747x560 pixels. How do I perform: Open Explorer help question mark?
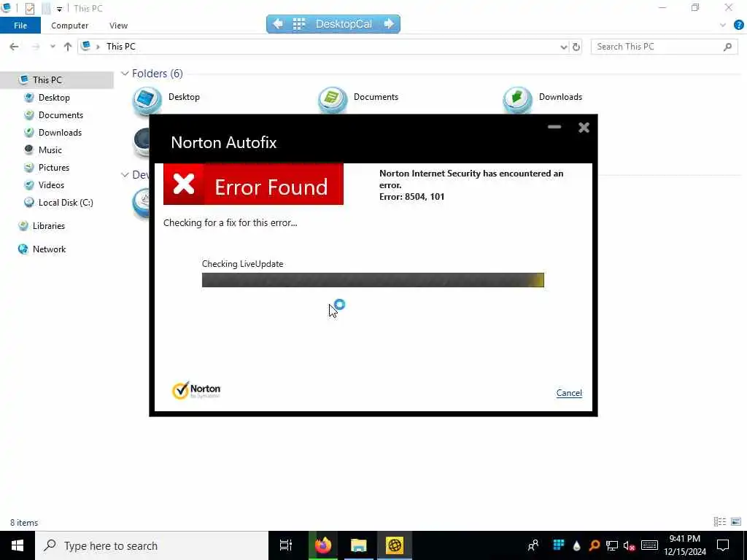[738, 26]
